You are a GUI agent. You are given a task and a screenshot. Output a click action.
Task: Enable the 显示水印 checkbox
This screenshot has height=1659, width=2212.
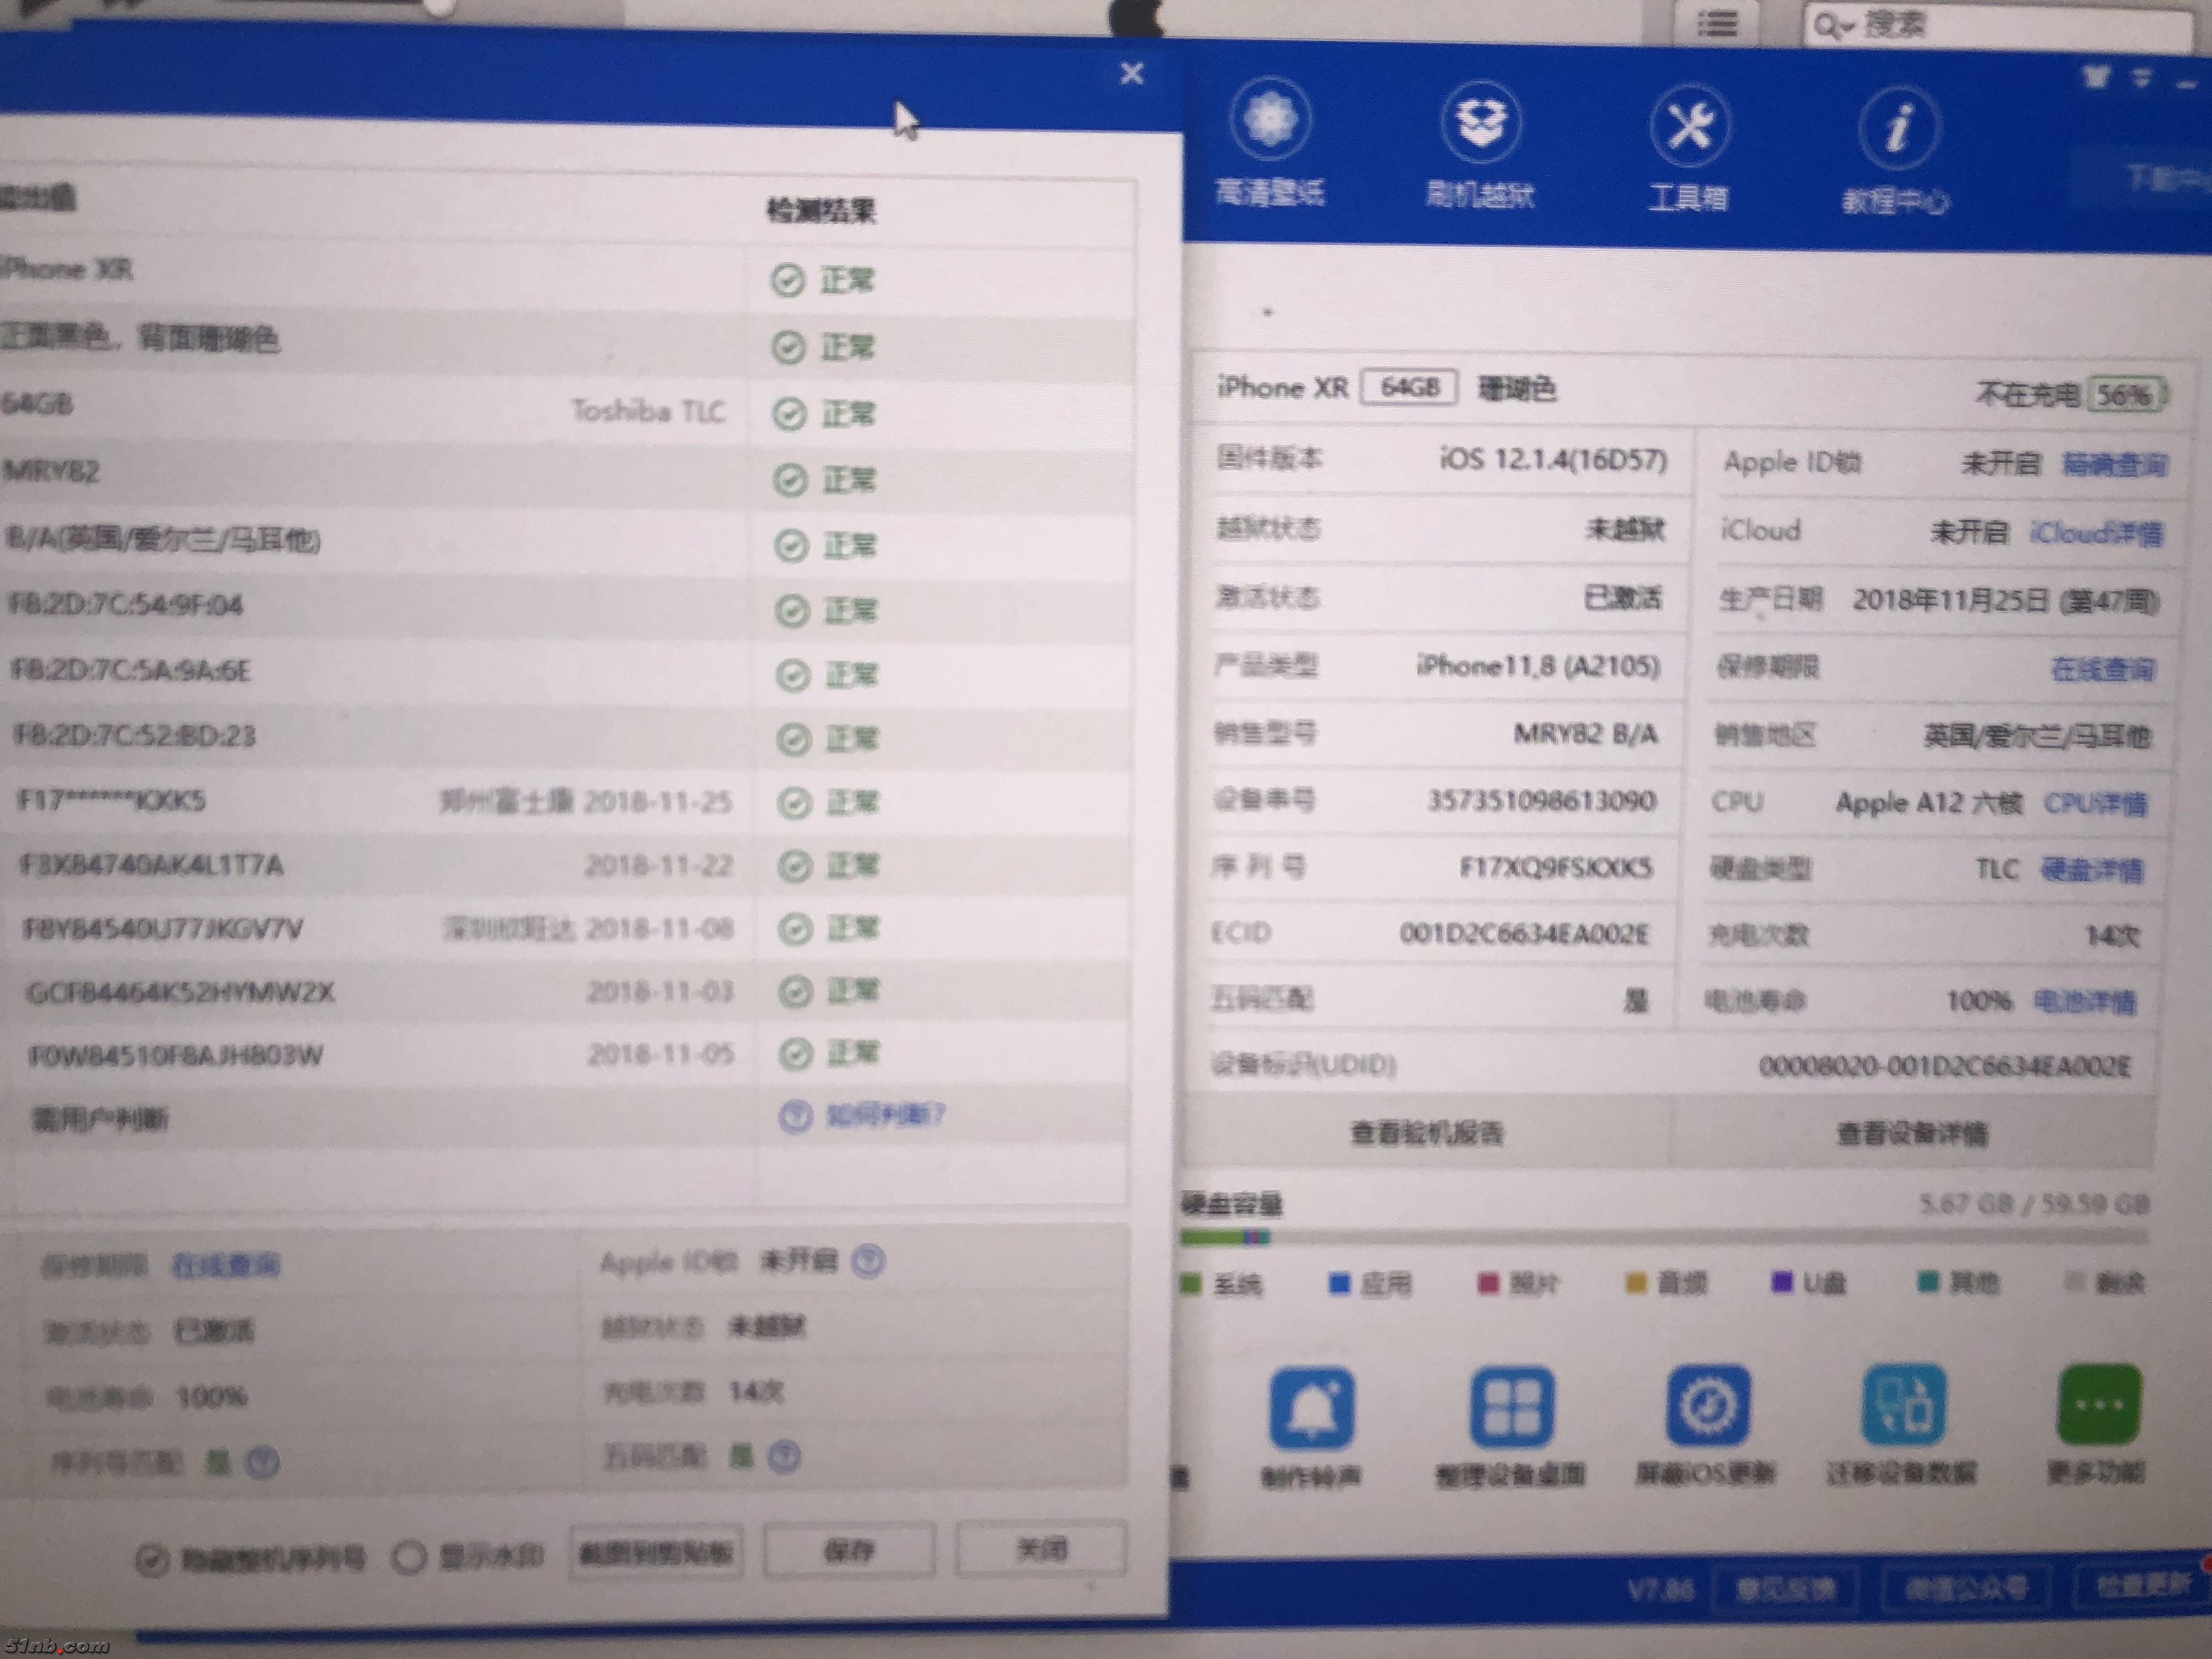tap(409, 1557)
